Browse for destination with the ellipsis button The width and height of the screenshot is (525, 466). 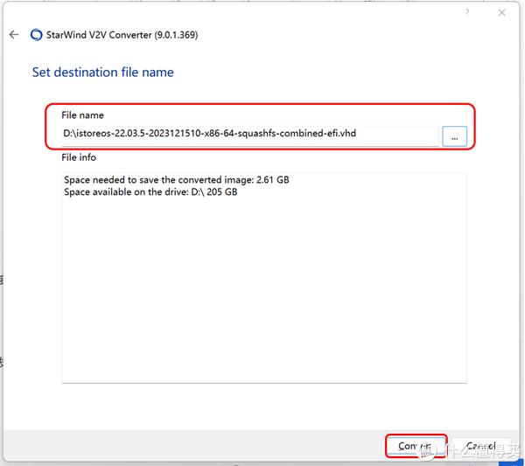(454, 136)
